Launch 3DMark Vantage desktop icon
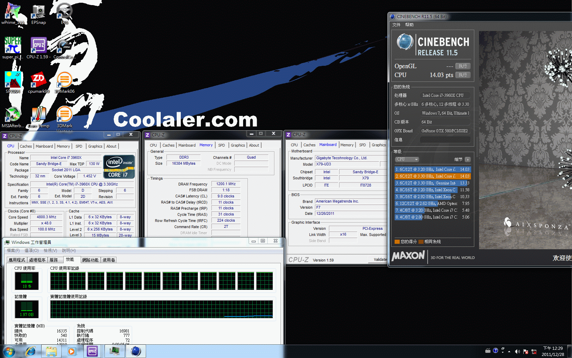This screenshot has width=572, height=358. pyautogui.click(x=64, y=118)
